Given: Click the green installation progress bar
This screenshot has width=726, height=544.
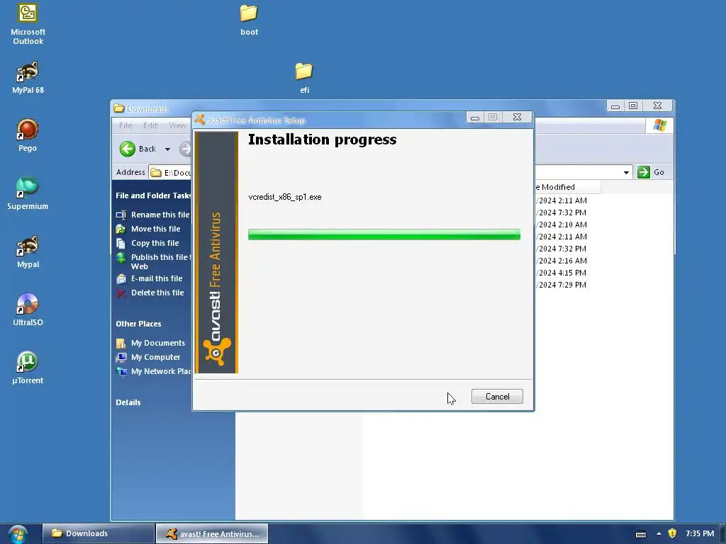Looking at the screenshot, I should [x=384, y=234].
